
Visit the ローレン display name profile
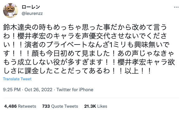pyautogui.click(x=31, y=7)
